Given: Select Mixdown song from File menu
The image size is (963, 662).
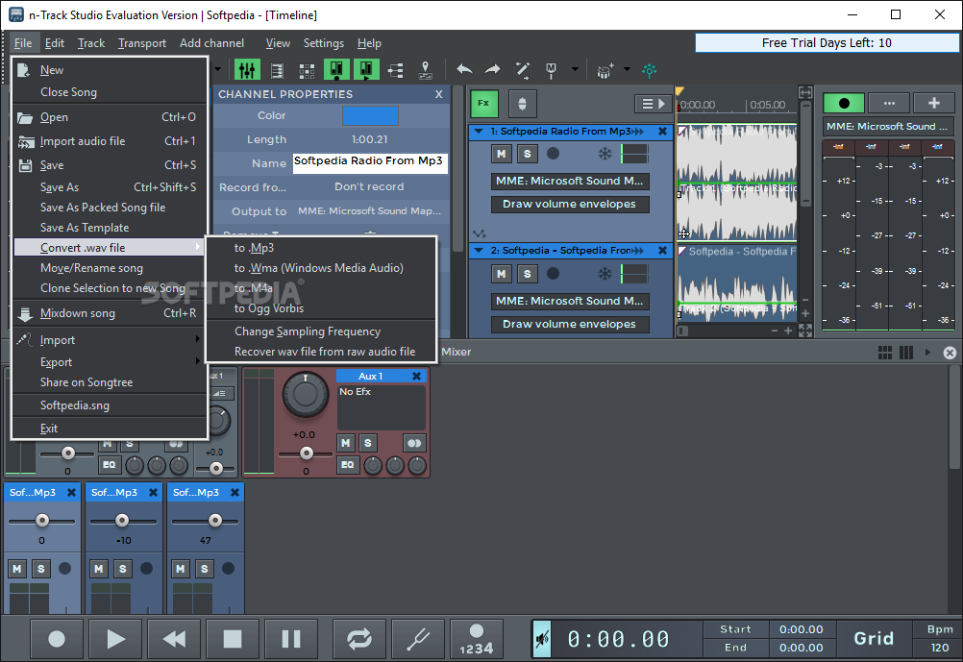Looking at the screenshot, I should [x=110, y=313].
